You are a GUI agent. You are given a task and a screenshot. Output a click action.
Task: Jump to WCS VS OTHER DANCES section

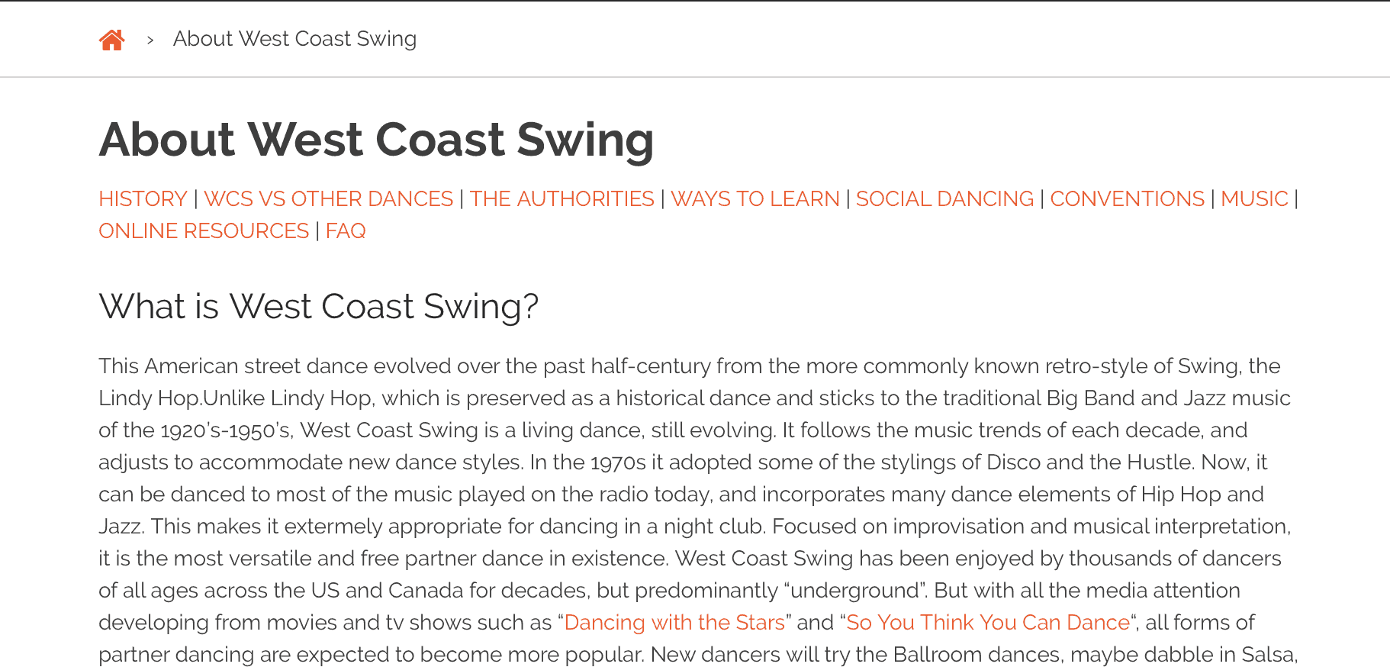tap(328, 198)
